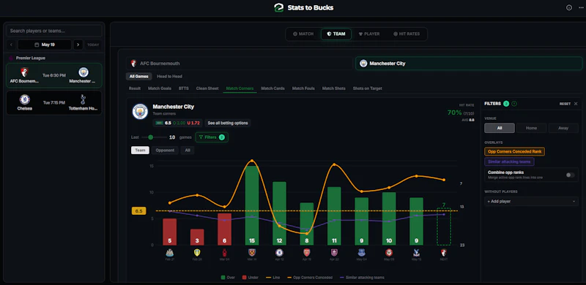The height and width of the screenshot is (285, 586).
Task: Click the Brentford crest under May 09 bar
Action: 389,253
